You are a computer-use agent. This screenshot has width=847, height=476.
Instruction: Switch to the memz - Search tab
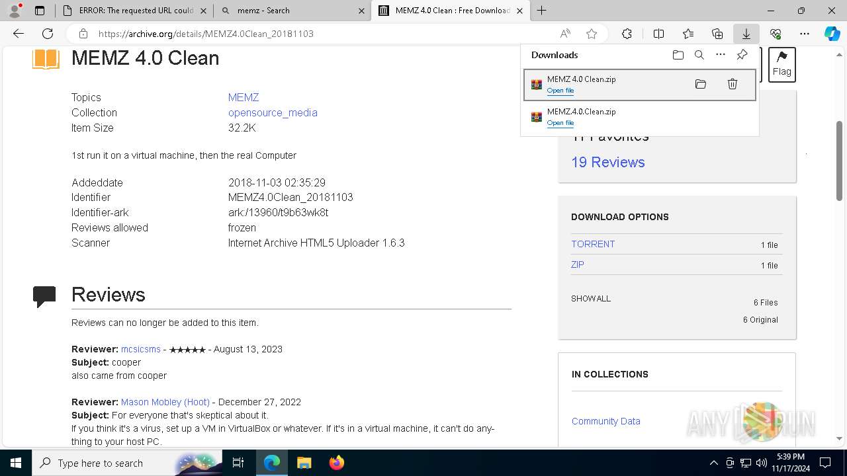[292, 11]
